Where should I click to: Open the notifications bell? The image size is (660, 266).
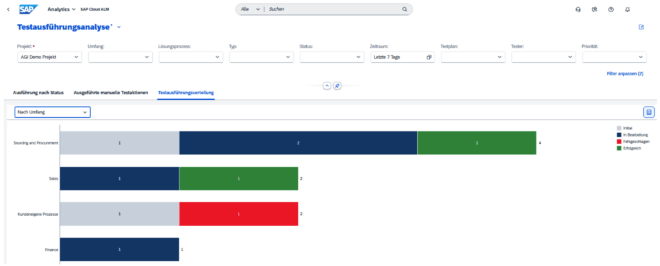click(x=628, y=9)
